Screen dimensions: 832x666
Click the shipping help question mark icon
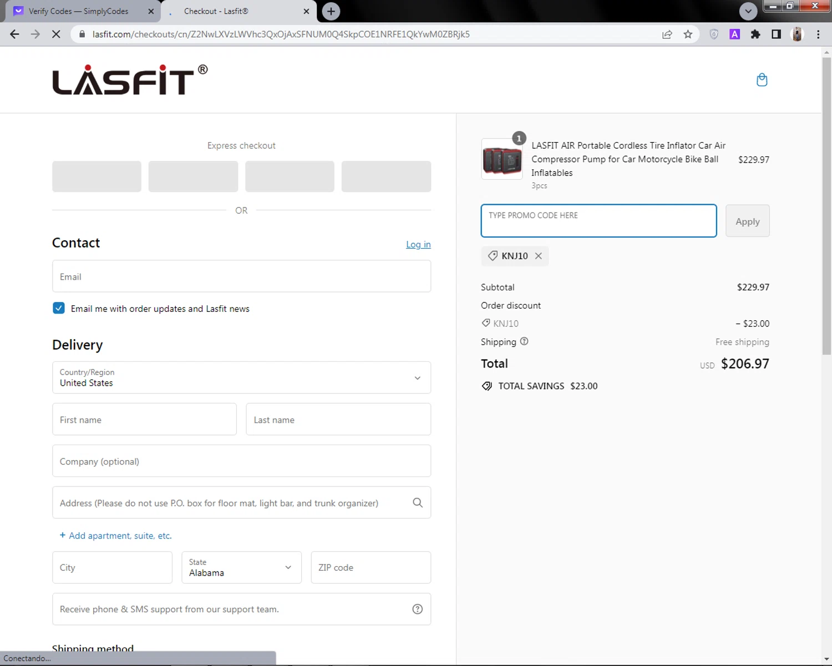pos(524,341)
